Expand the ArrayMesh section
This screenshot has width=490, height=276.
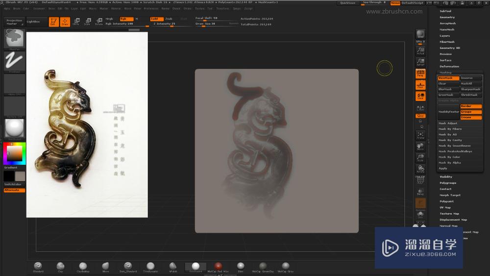click(x=448, y=24)
